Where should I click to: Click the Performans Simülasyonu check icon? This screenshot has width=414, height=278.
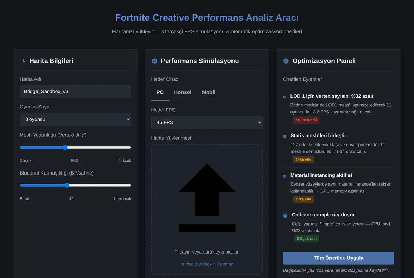(155, 61)
